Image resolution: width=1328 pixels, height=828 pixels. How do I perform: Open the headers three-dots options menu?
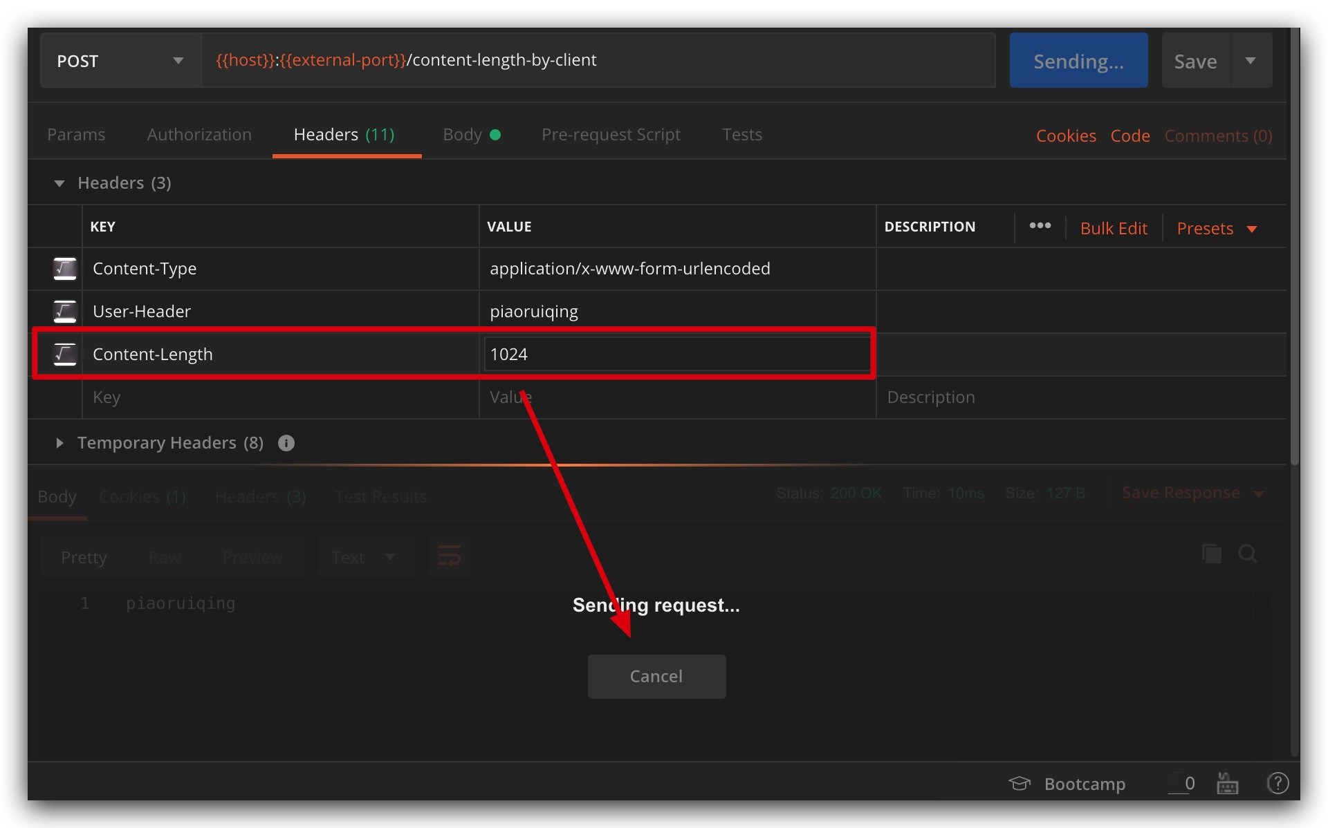click(1040, 226)
